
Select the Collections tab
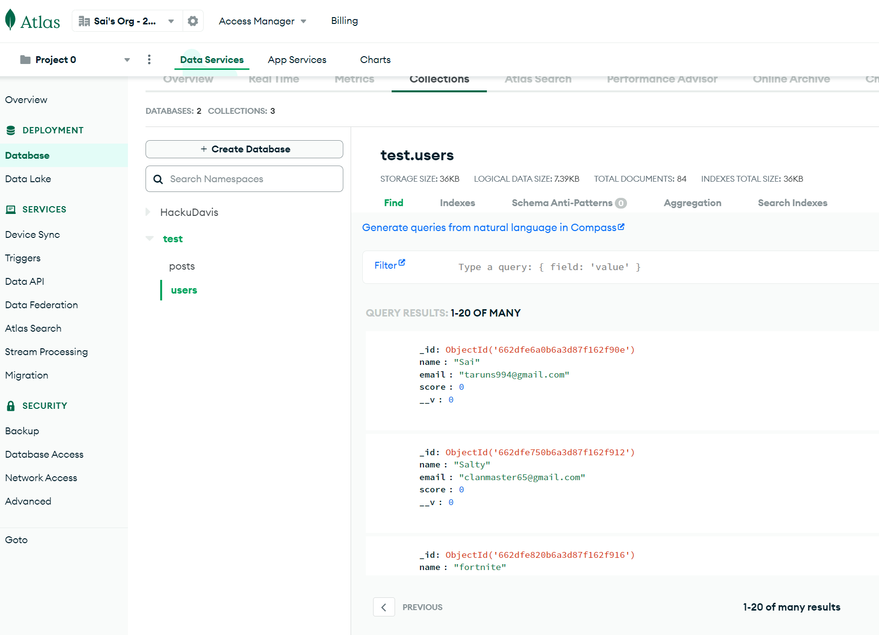(x=439, y=79)
